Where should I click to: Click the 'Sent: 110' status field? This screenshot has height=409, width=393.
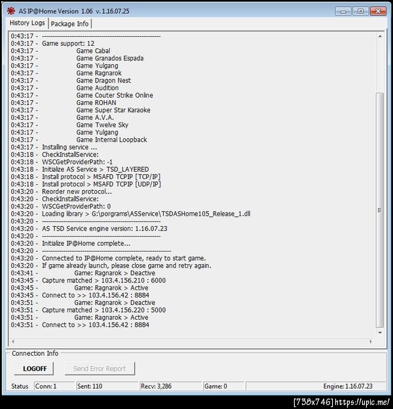(107, 386)
